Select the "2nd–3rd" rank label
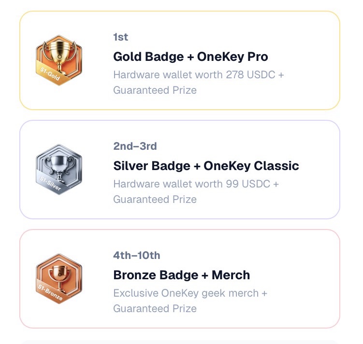This screenshot has width=363, height=344. point(135,146)
